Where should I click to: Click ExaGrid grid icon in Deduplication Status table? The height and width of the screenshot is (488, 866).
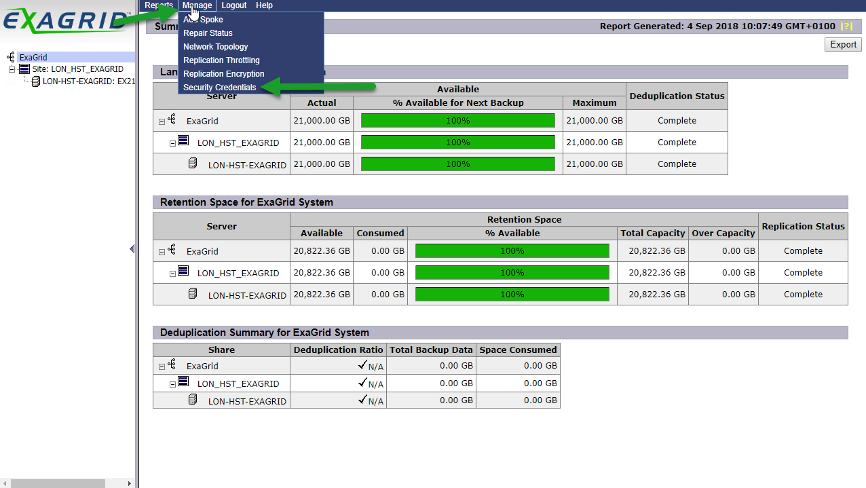[x=172, y=119]
